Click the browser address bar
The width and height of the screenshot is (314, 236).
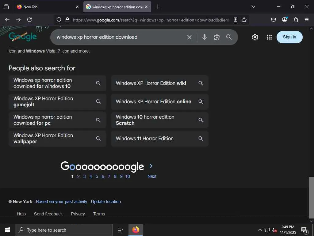click(151, 20)
